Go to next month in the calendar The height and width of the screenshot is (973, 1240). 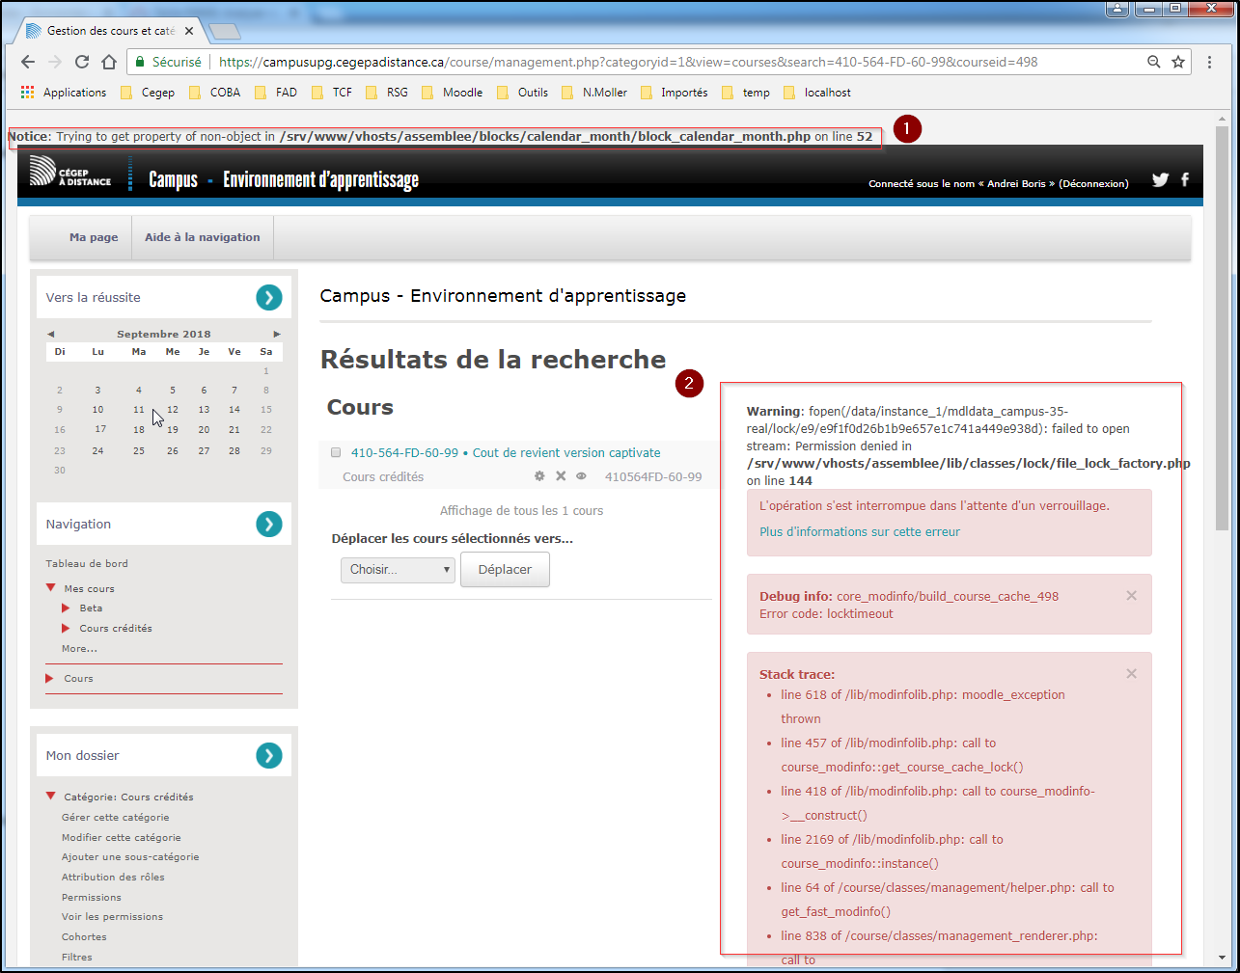click(x=277, y=334)
